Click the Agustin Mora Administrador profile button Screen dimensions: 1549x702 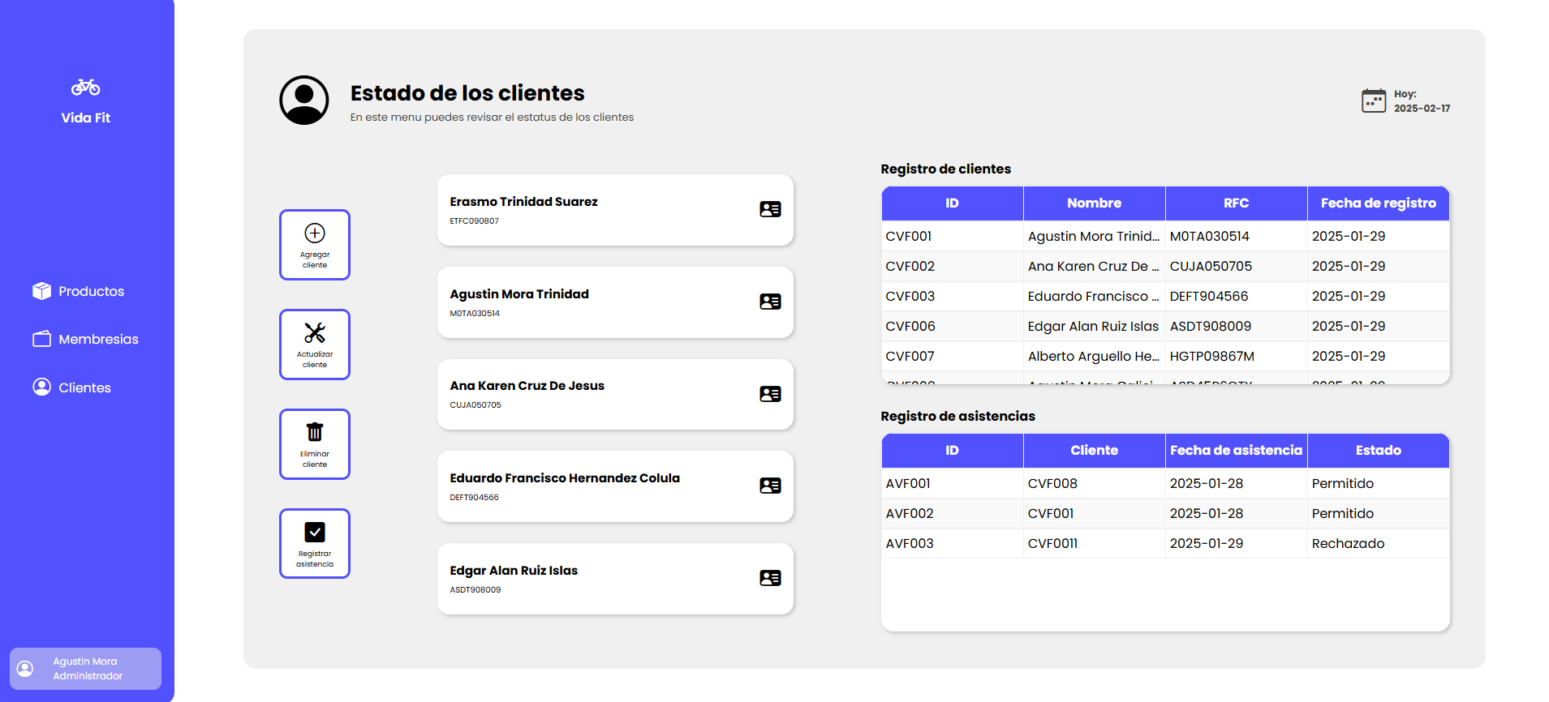point(85,669)
